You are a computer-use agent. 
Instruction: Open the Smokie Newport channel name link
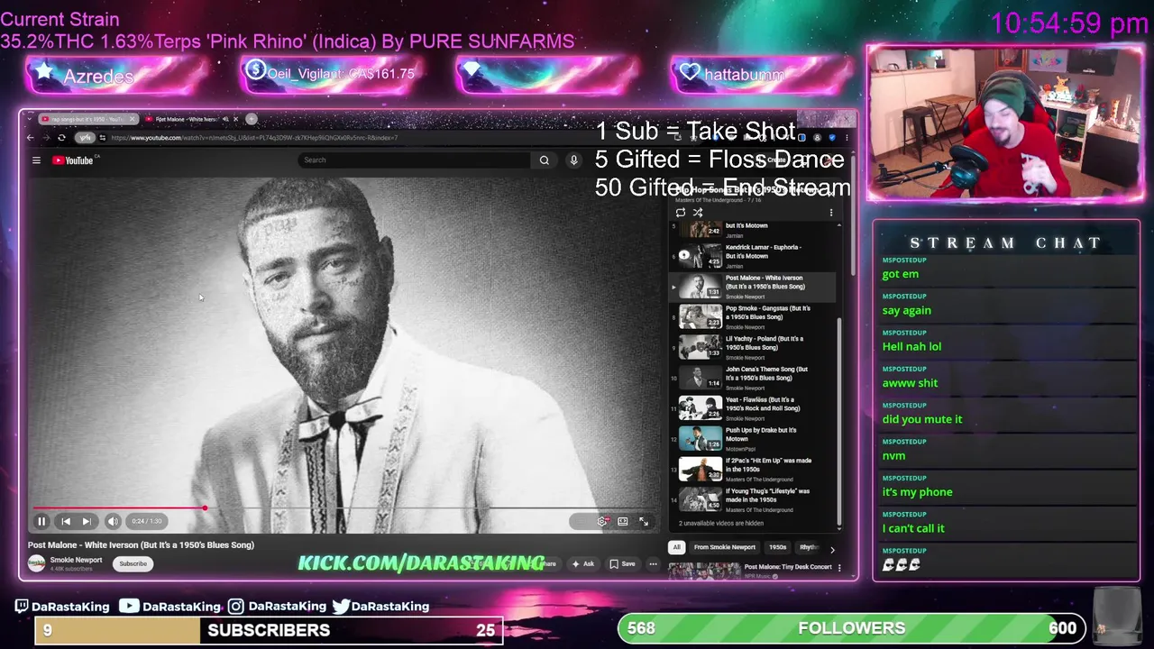pos(76,560)
